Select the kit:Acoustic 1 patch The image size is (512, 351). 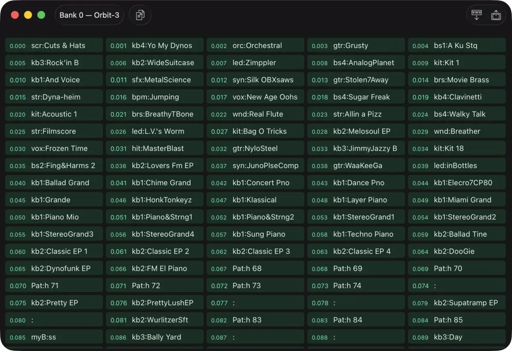click(54, 114)
